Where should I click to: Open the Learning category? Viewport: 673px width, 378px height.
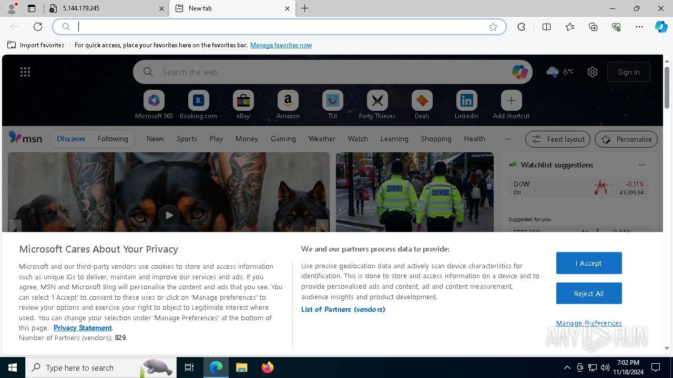tap(394, 139)
